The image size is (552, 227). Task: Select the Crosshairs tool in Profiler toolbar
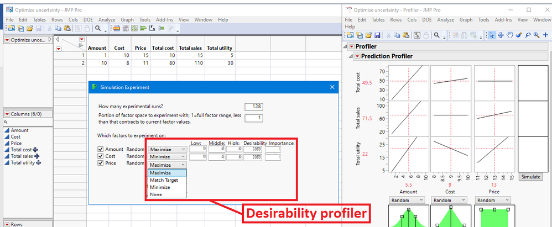(501, 35)
